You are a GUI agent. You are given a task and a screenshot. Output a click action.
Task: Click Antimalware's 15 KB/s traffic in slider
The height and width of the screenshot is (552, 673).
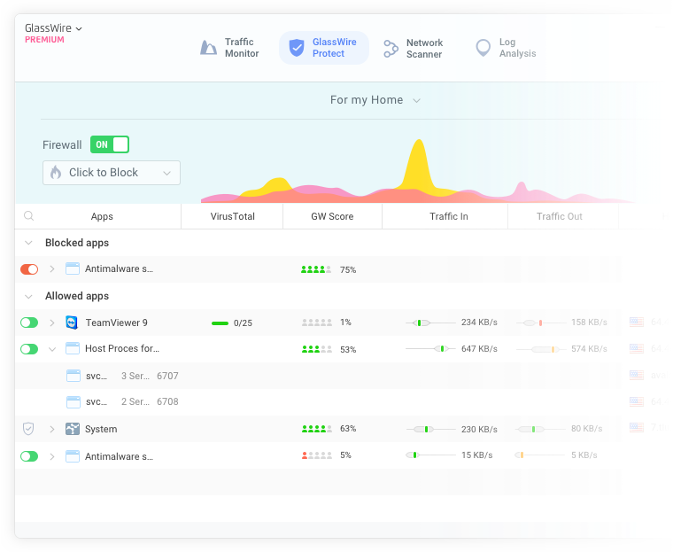(x=430, y=455)
